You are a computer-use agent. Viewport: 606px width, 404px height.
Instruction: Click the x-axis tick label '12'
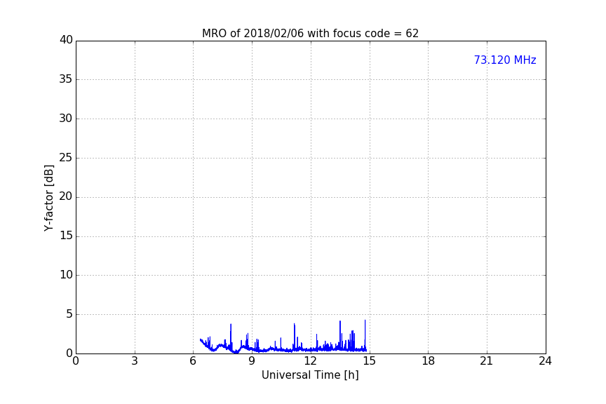(311, 361)
